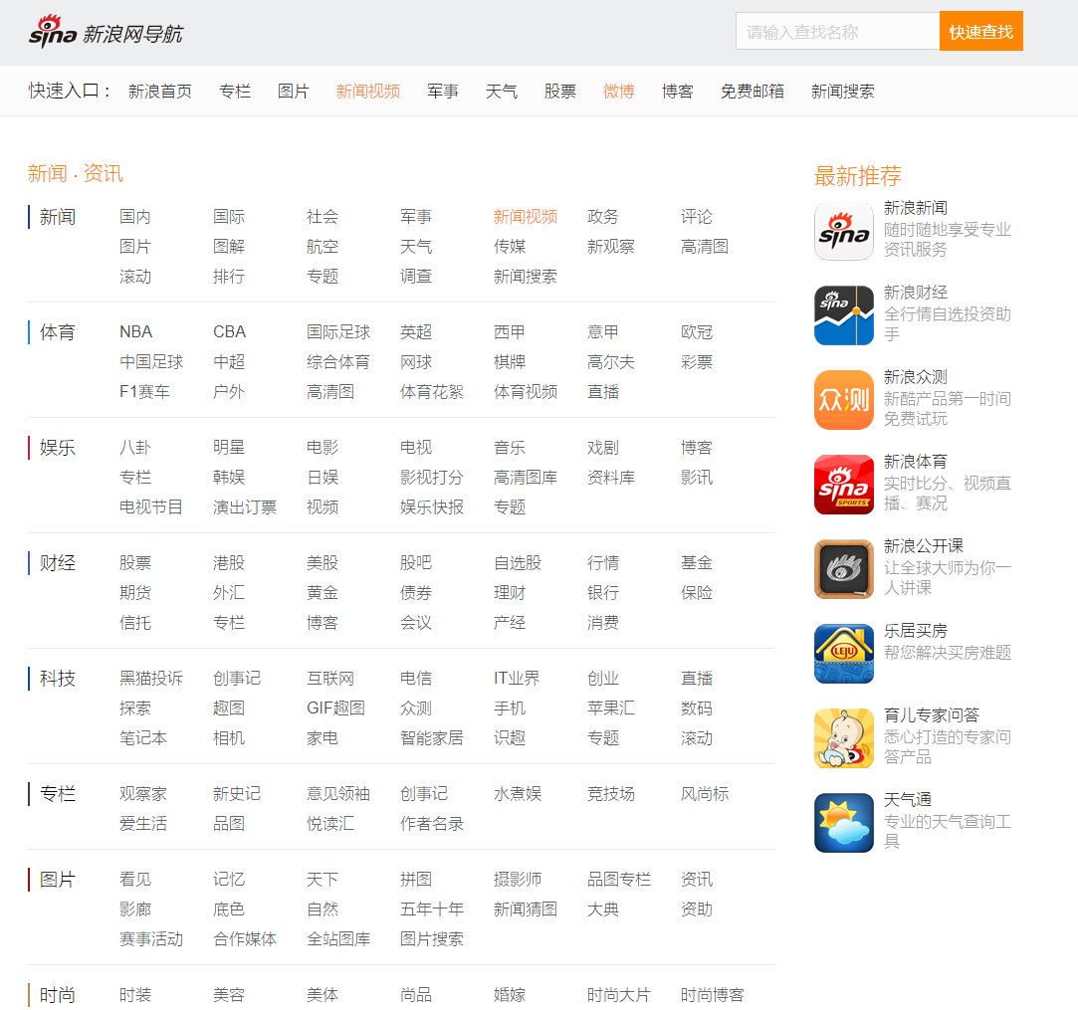This screenshot has height=1010, width=1078.
Task: Select the 体育 category heading
Action: click(58, 332)
